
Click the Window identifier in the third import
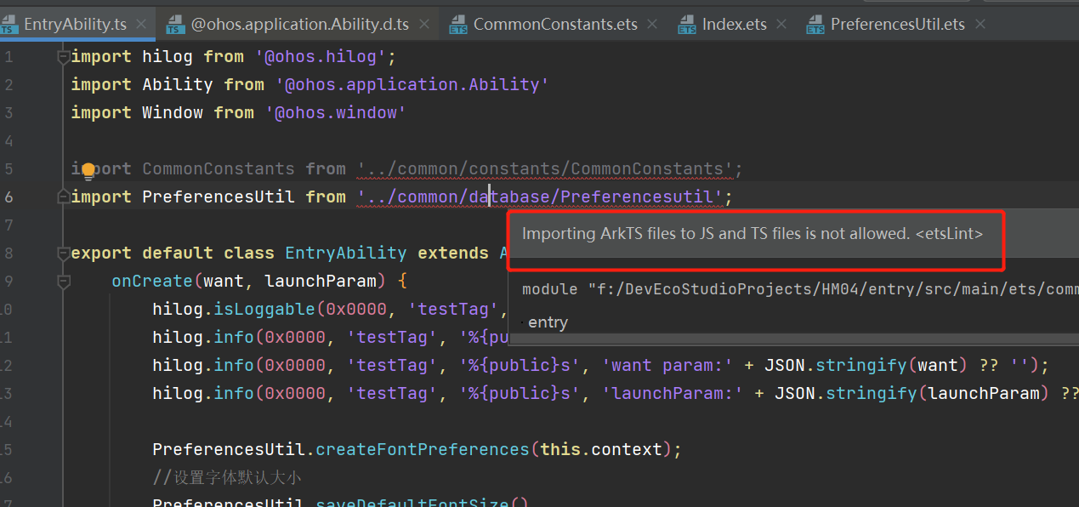coord(173,113)
